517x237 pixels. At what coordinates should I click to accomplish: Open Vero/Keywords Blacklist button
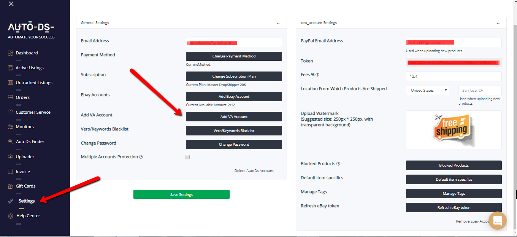pos(234,131)
